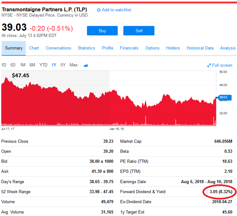The height and width of the screenshot is (216, 237).
Task: Click the Bid value 38.00 x 1000
Action: (x=101, y=161)
